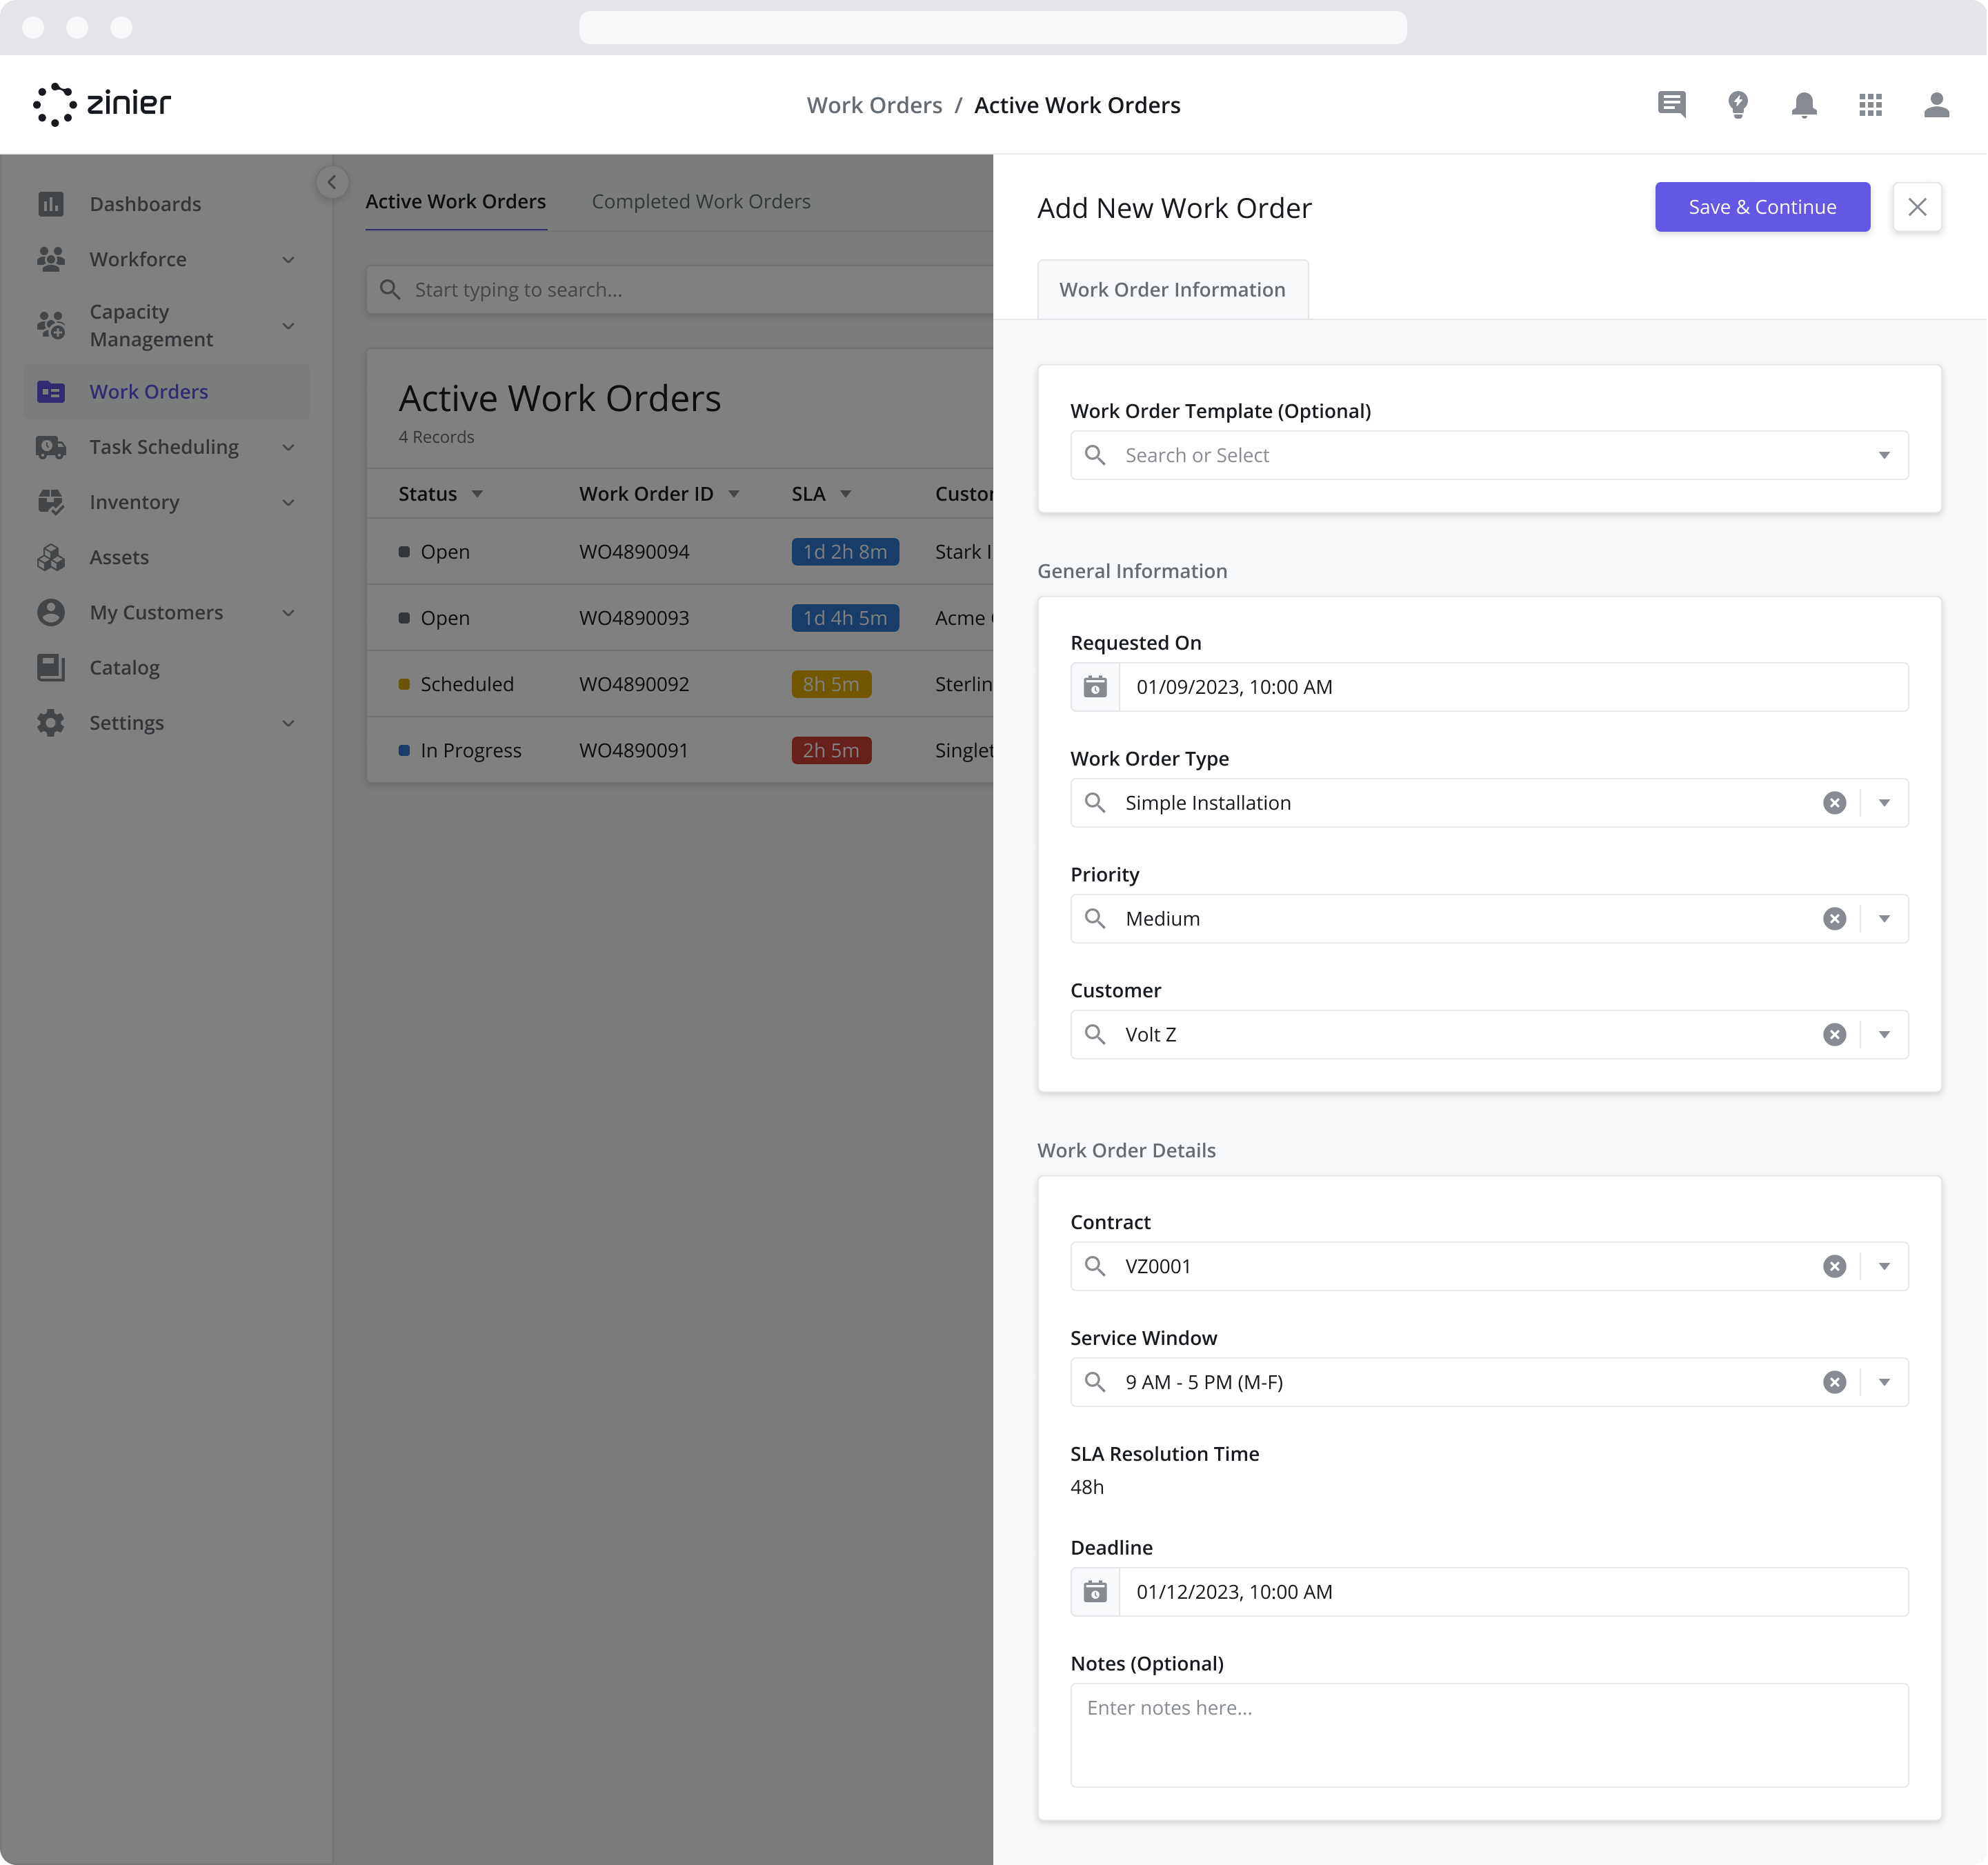This screenshot has width=1988, height=1865.
Task: Switch to Completed Work Orders tab
Action: [701, 201]
